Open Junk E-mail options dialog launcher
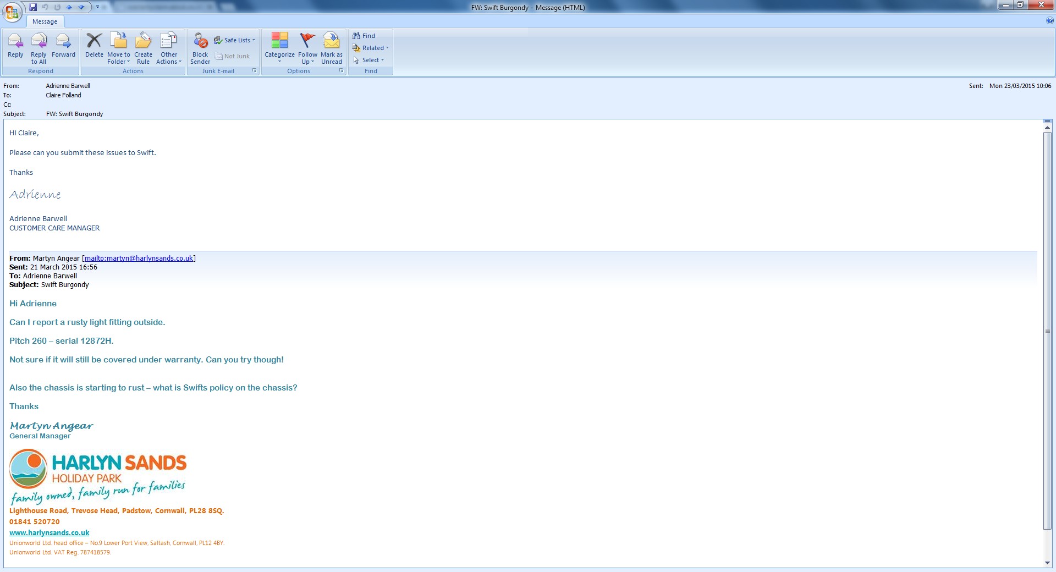The height and width of the screenshot is (572, 1056). click(255, 71)
